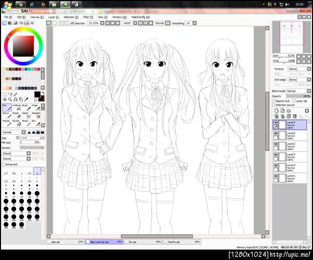The width and height of the screenshot is (313, 260).
Task: Delete the selected layer with trash icon
Action: 295,116
